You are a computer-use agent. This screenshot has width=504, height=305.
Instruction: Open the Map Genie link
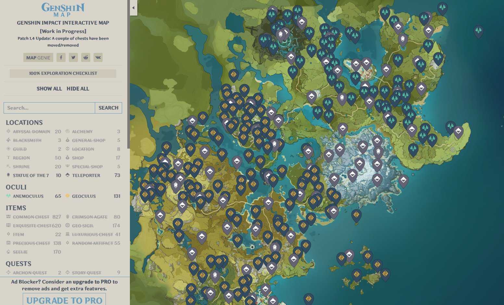(x=38, y=57)
